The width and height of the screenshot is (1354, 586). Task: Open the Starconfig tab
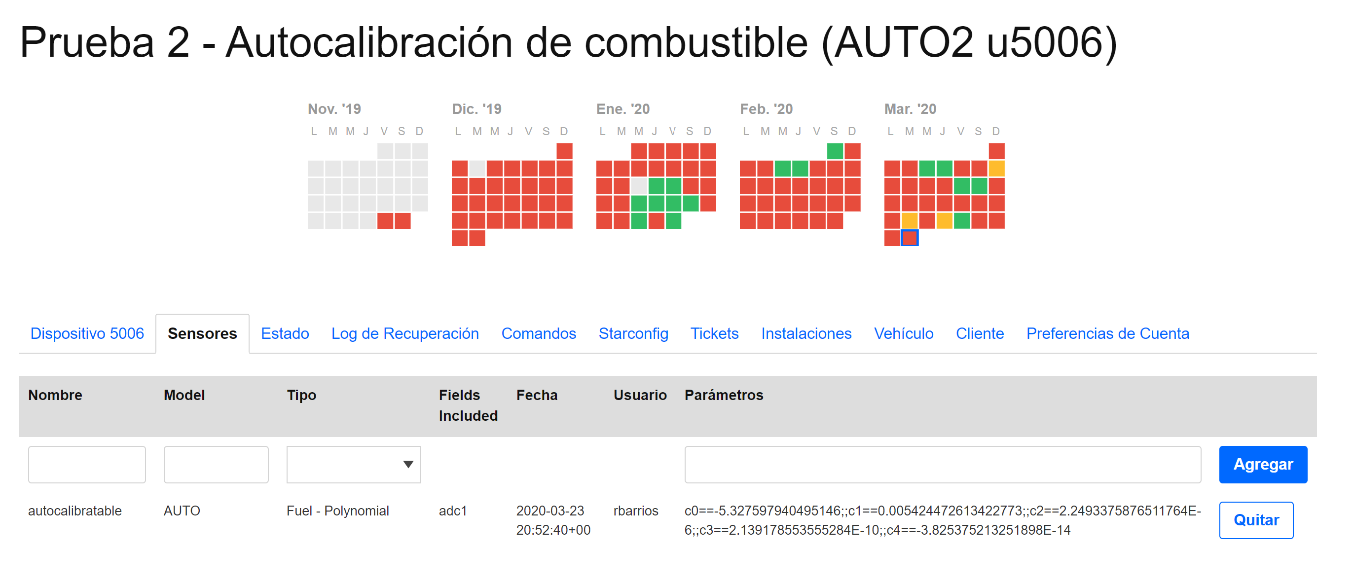633,333
